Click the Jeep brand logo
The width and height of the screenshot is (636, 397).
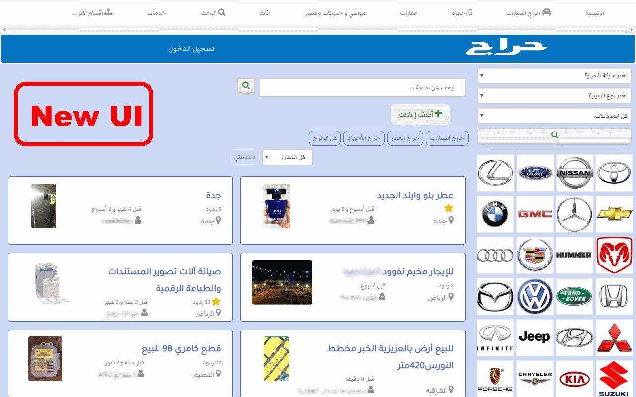click(x=535, y=336)
